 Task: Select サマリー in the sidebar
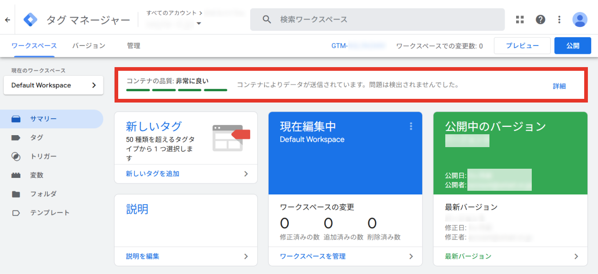click(x=52, y=119)
